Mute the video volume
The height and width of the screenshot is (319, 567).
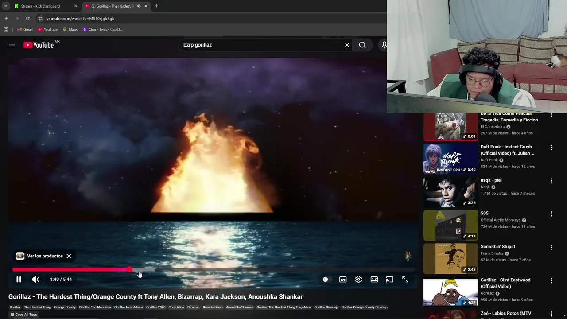click(x=35, y=280)
